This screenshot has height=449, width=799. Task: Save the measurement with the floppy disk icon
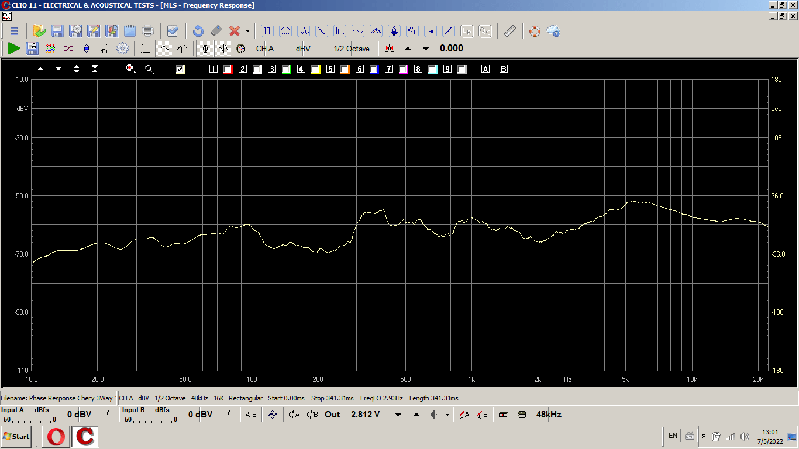57,31
